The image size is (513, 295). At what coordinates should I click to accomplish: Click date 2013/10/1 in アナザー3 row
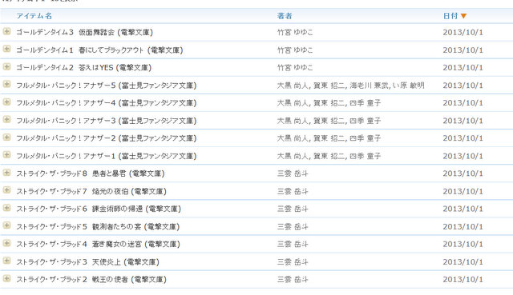pos(463,121)
